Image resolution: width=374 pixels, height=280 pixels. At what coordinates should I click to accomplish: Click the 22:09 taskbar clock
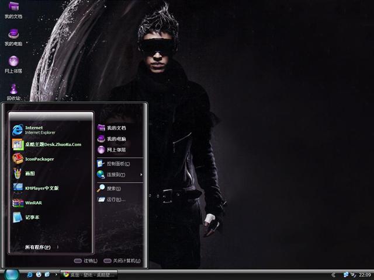click(x=365, y=275)
